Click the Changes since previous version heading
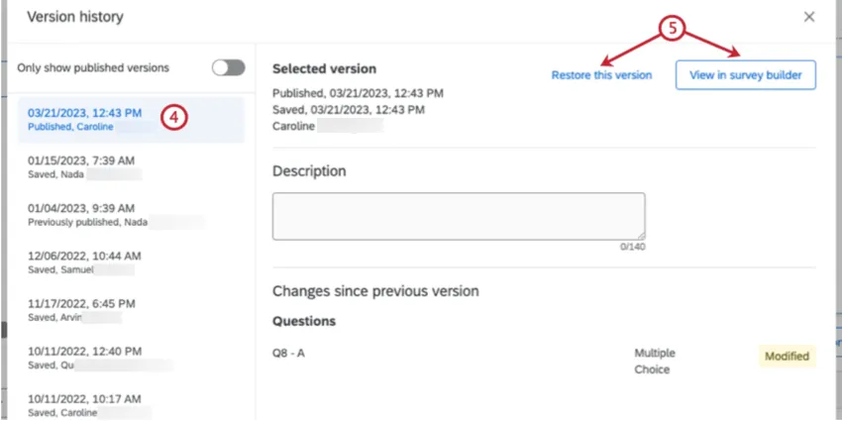 click(x=375, y=291)
